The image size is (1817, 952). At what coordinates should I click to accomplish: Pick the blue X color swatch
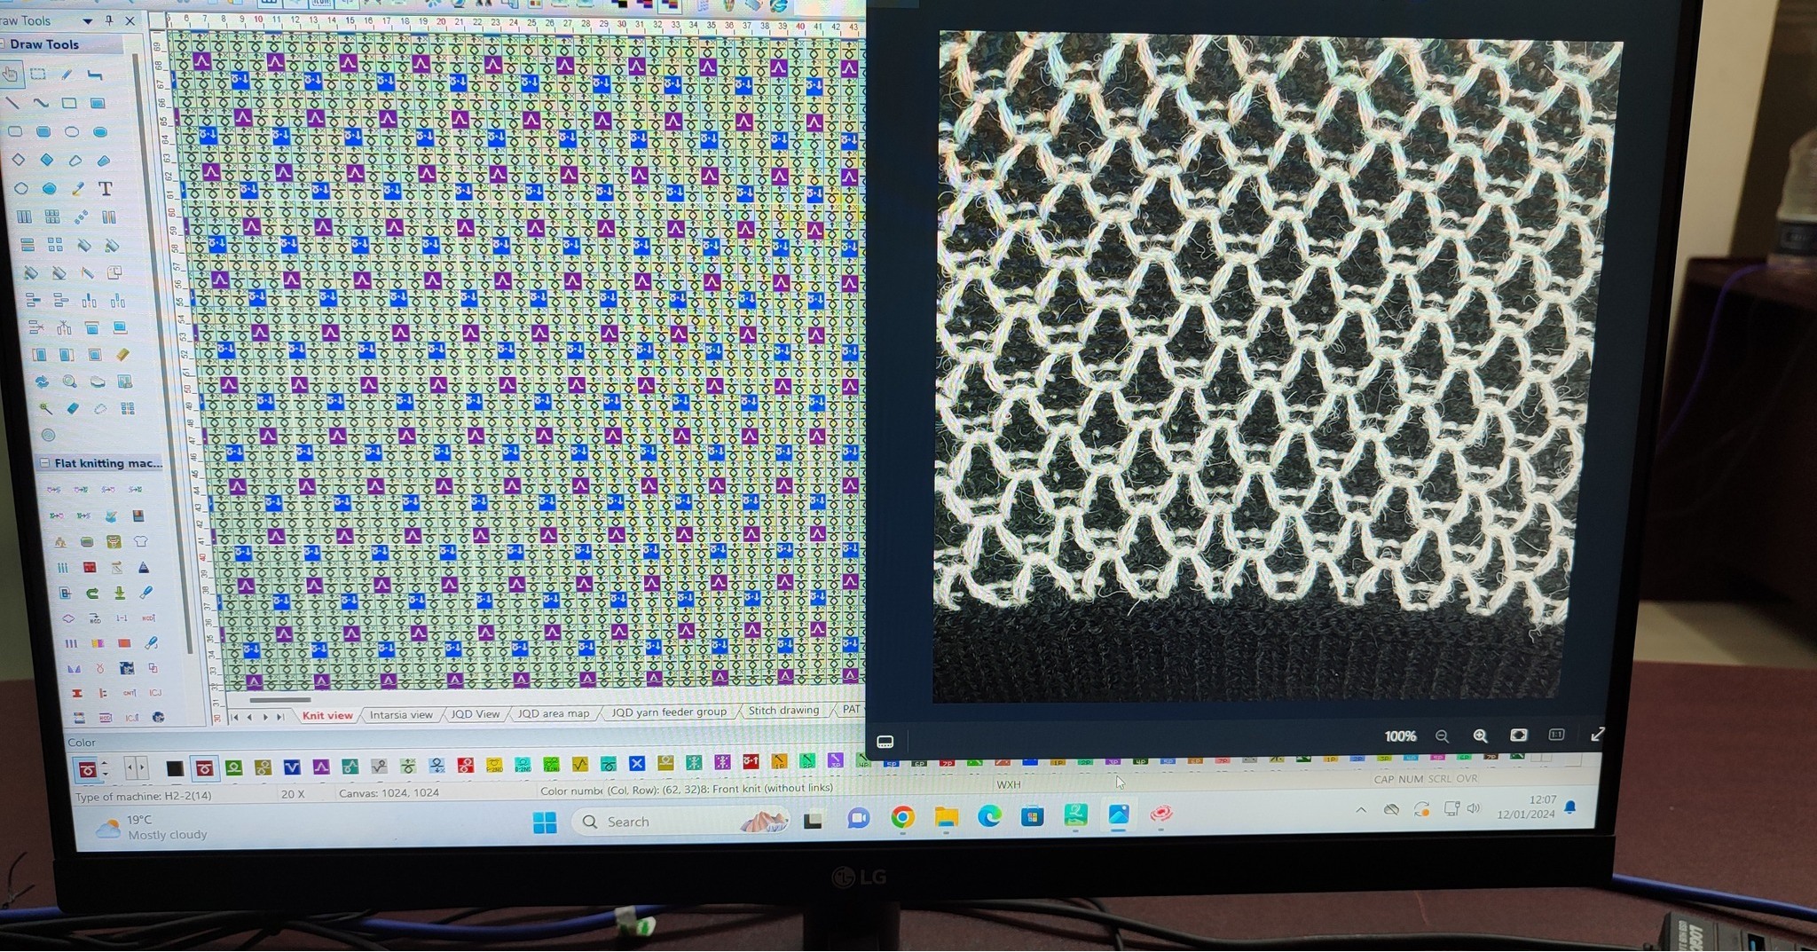pyautogui.click(x=636, y=763)
